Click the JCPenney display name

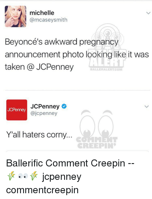[45, 106]
